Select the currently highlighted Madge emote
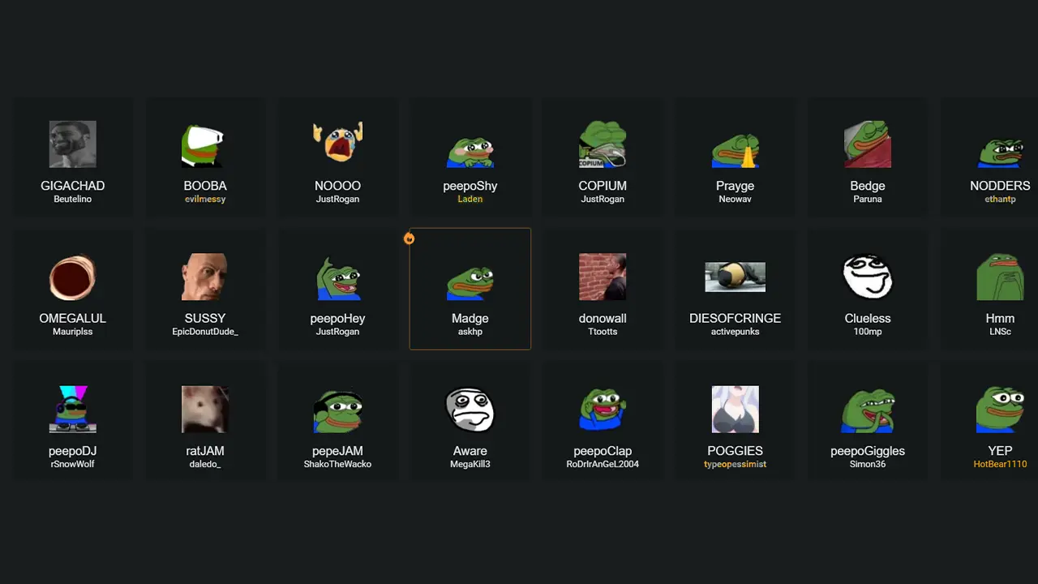Image resolution: width=1038 pixels, height=584 pixels. click(470, 290)
